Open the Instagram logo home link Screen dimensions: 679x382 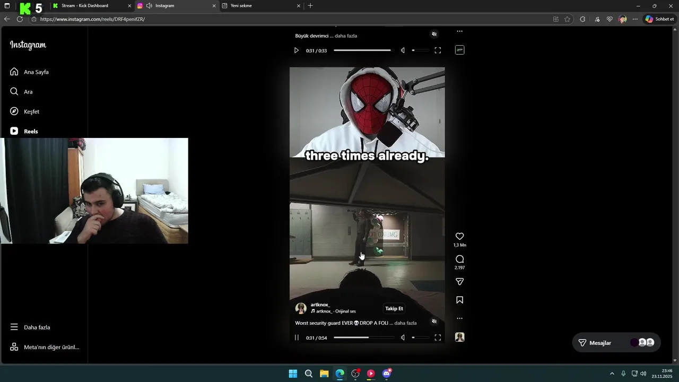[x=28, y=45]
